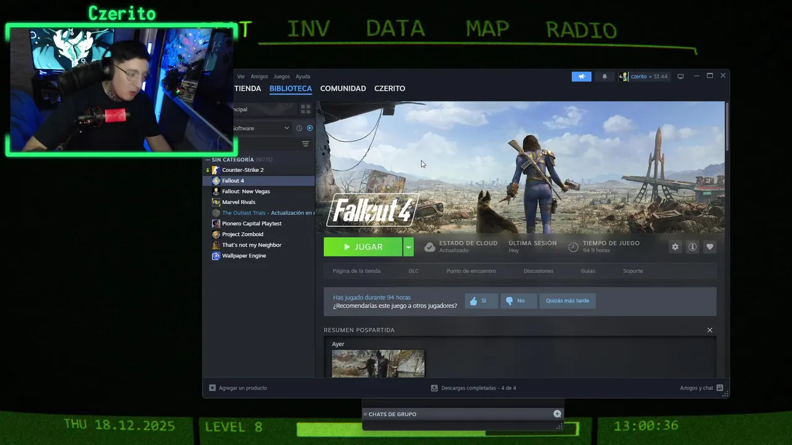792x445 pixels.
Task: Switch library to grid view icon
Action: coord(305,109)
